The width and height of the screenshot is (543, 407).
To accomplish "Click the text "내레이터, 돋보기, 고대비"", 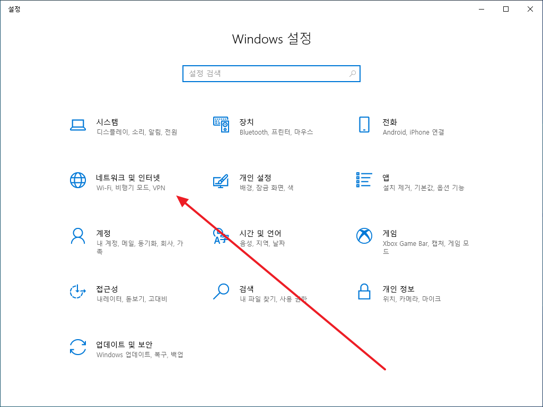I will (x=132, y=299).
